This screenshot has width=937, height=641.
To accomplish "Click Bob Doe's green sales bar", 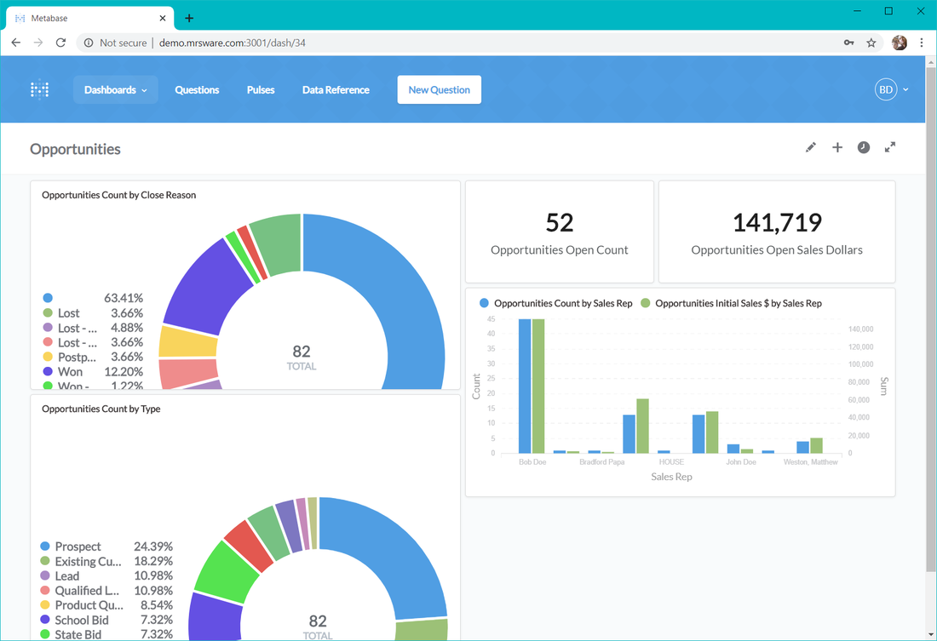I will click(538, 386).
